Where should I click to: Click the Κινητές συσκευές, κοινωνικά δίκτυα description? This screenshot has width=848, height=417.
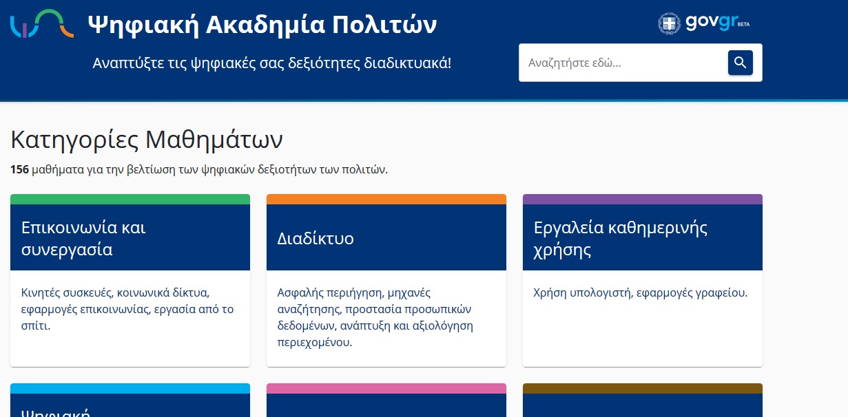[128, 309]
